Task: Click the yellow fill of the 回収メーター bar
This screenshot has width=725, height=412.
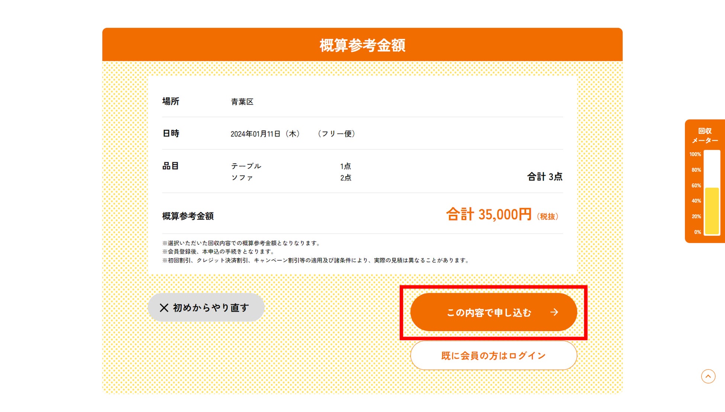Action: pos(712,211)
